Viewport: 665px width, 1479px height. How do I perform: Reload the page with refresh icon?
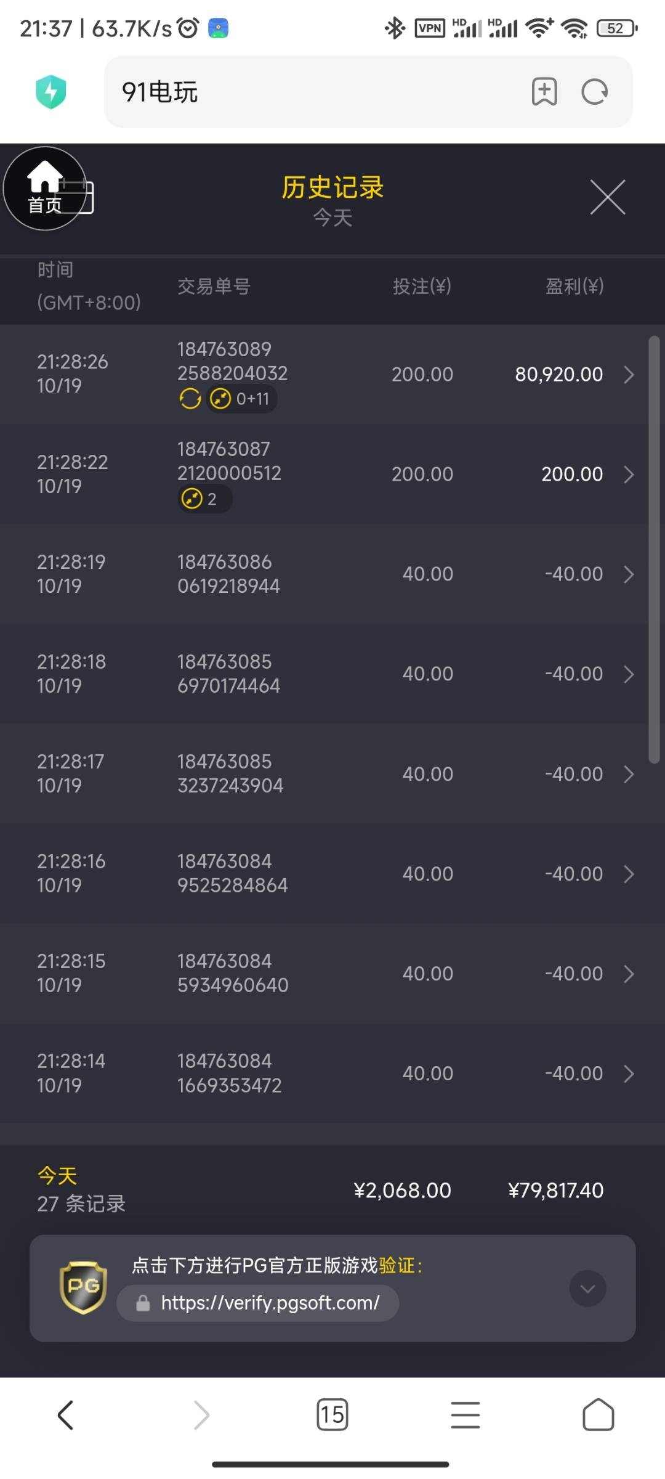[595, 92]
